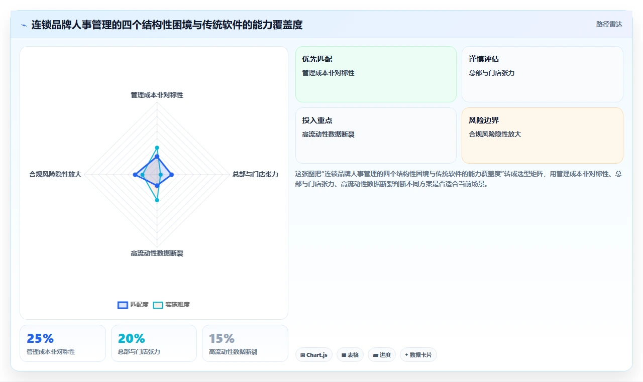Click the 进度 chip icon
Viewport: 643px width, 382px height.
(375, 355)
